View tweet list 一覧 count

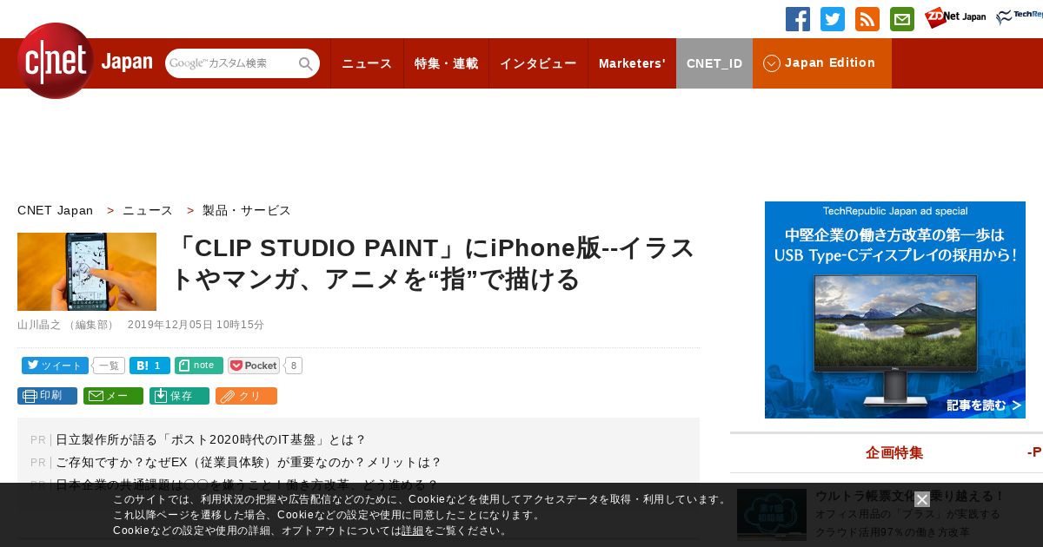click(109, 366)
